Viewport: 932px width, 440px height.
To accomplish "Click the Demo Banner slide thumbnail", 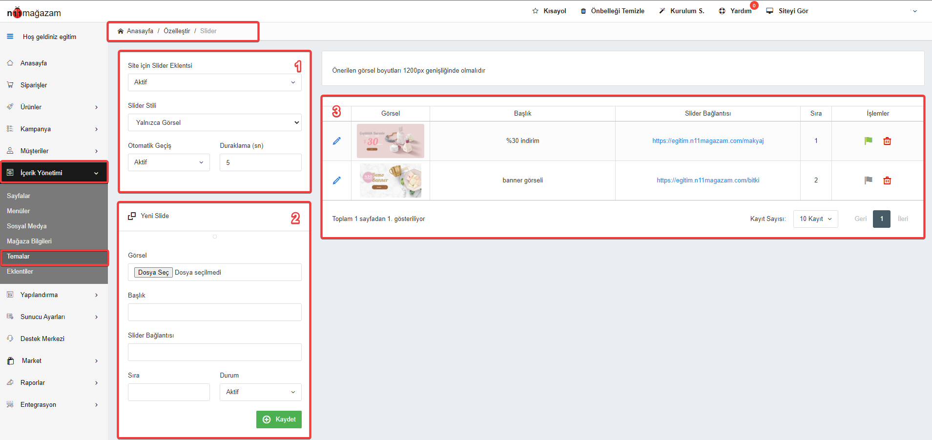I will 391,180.
